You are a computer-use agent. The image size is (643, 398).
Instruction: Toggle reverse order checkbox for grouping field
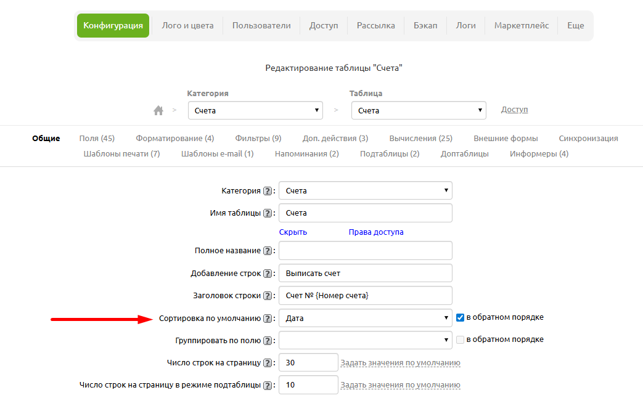(460, 339)
